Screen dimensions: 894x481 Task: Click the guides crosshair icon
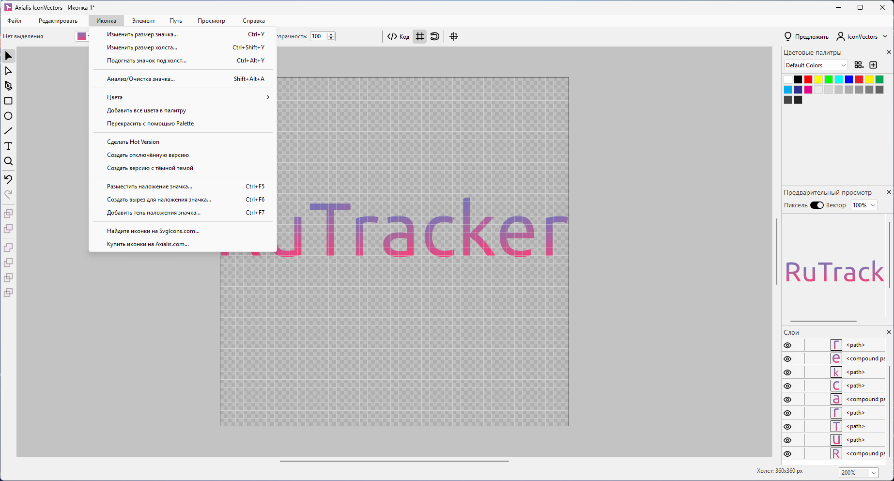point(454,36)
